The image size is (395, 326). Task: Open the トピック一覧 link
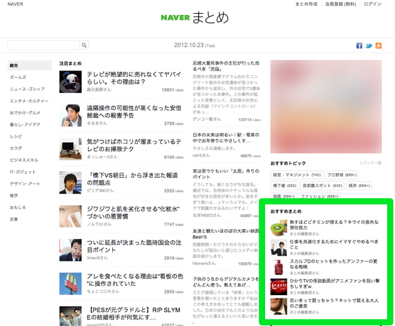tap(371, 163)
